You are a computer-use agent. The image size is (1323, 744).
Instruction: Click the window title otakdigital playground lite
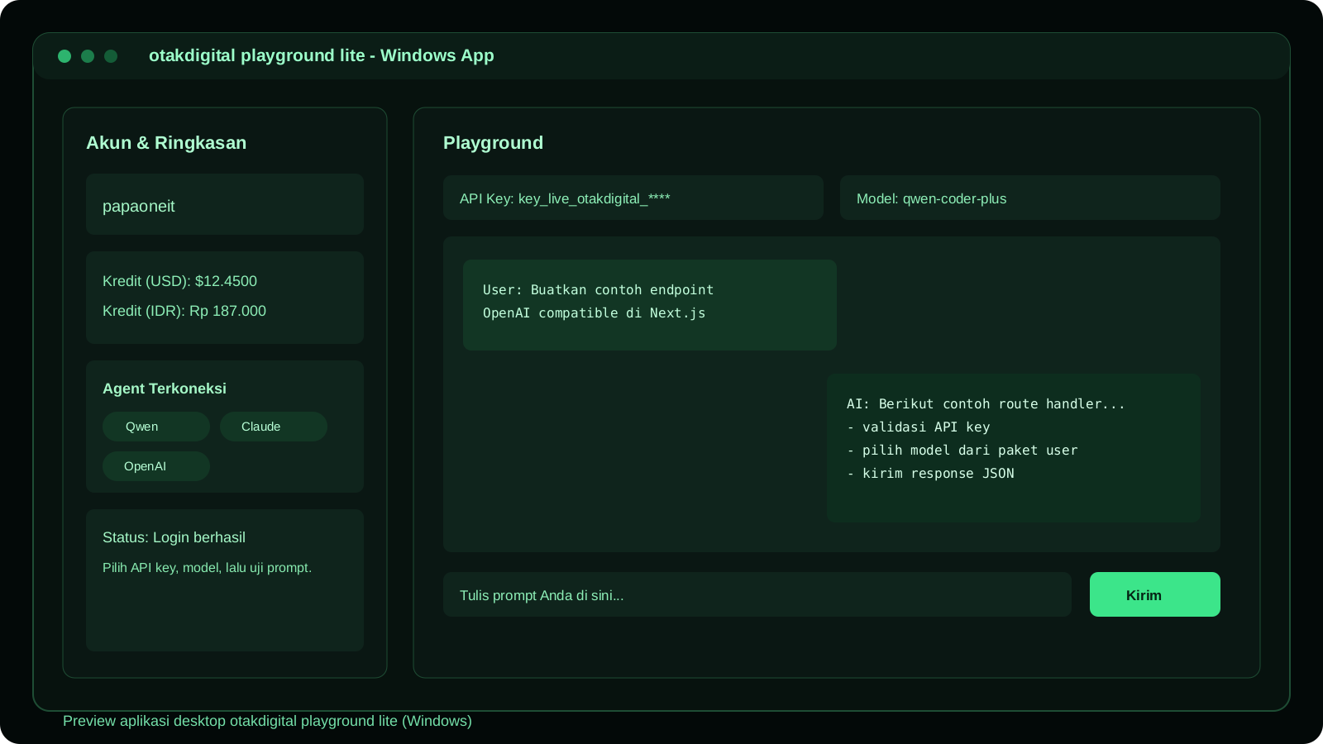321,55
